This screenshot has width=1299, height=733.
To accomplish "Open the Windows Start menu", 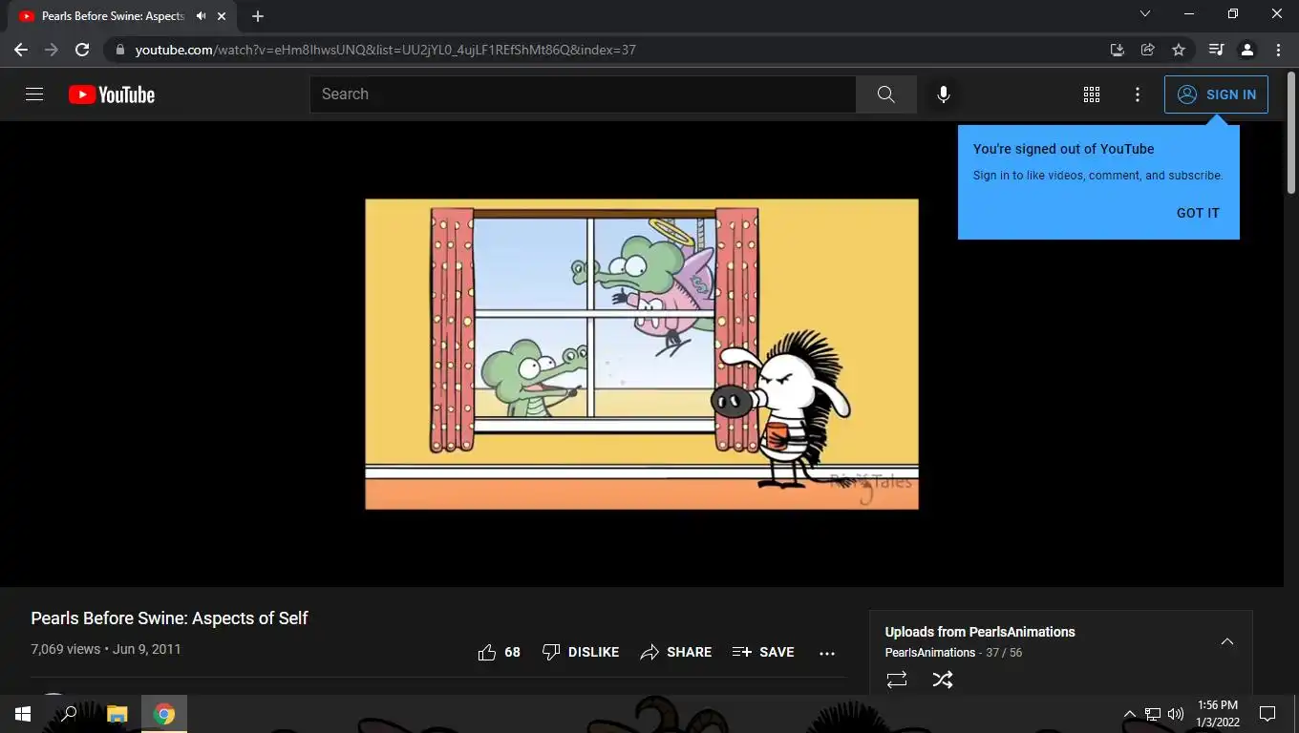I will pyautogui.click(x=23, y=714).
